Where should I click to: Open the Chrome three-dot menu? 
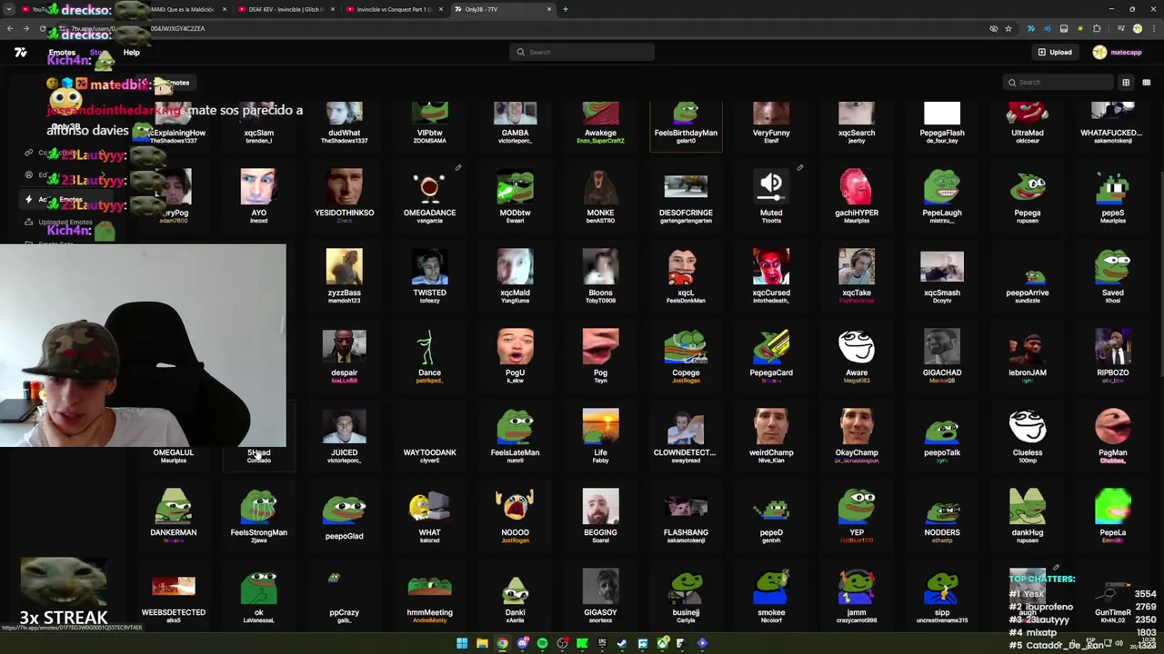(x=1153, y=28)
